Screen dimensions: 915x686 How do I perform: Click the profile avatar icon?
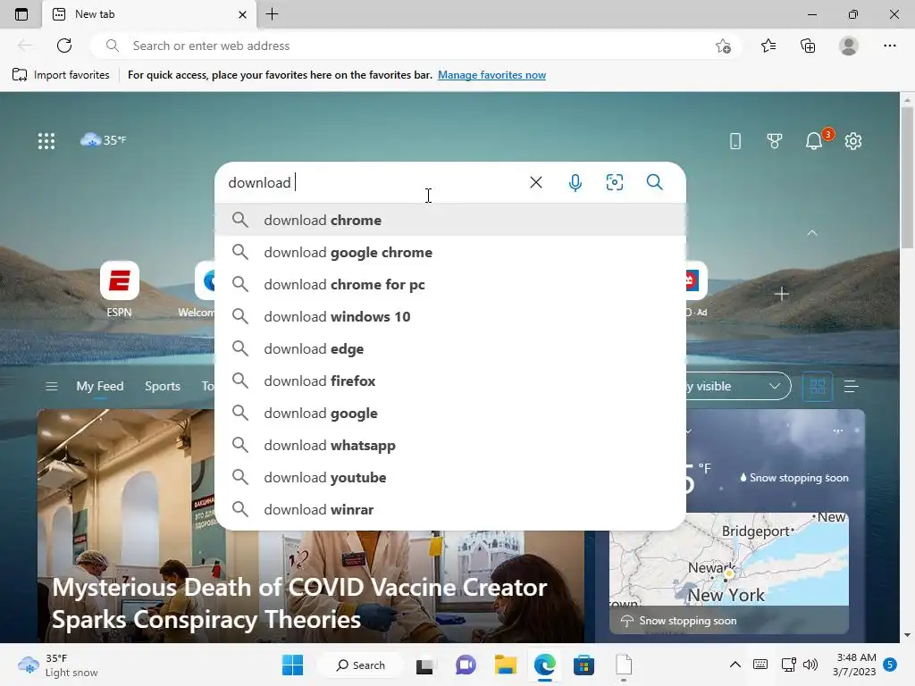click(849, 46)
